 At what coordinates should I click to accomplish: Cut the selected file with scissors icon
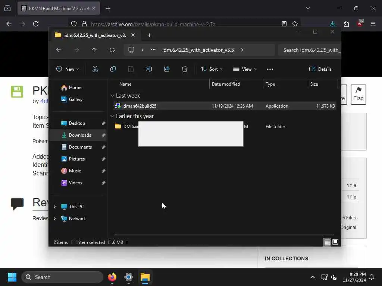tap(95, 69)
